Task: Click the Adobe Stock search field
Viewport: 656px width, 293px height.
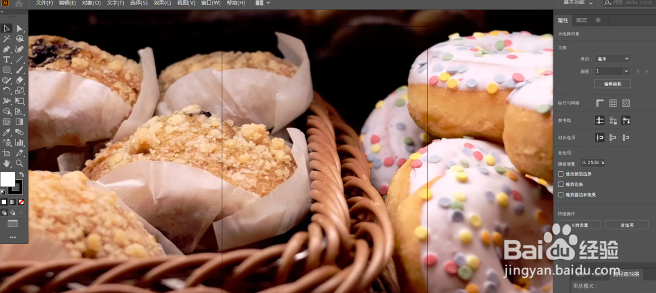Action: [x=629, y=3]
